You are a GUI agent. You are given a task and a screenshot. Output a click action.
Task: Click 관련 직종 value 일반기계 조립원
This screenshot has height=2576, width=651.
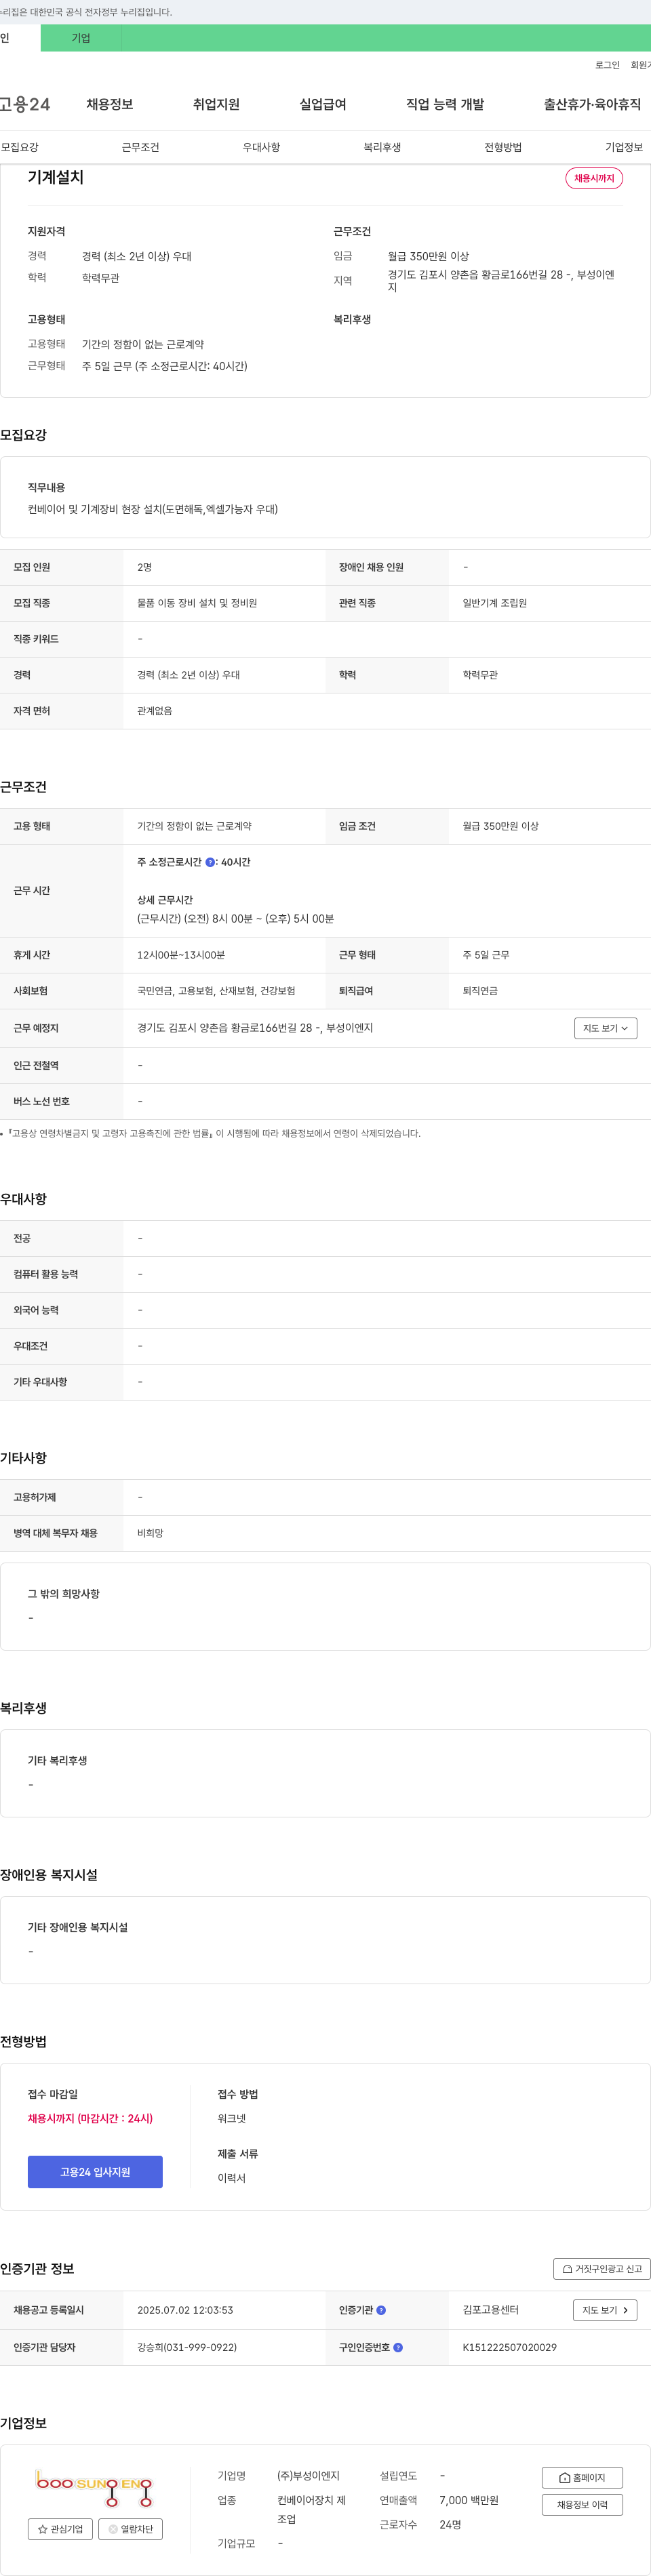tap(494, 603)
